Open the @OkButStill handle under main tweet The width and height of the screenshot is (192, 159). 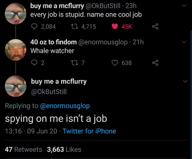[49, 92]
